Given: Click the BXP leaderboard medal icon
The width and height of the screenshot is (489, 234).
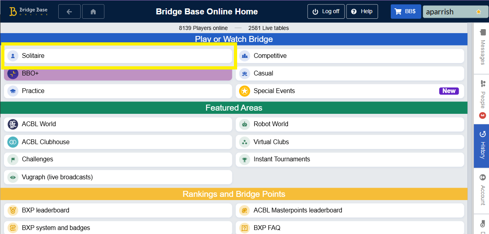Looking at the screenshot, I should (x=13, y=210).
